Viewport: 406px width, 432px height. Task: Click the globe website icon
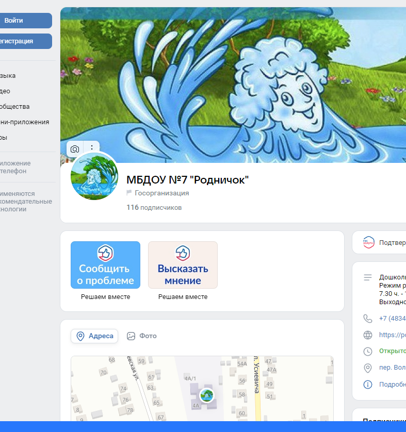point(368,335)
